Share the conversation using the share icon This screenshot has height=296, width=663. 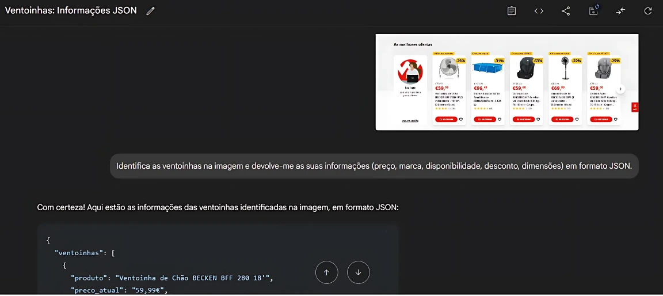tap(566, 11)
